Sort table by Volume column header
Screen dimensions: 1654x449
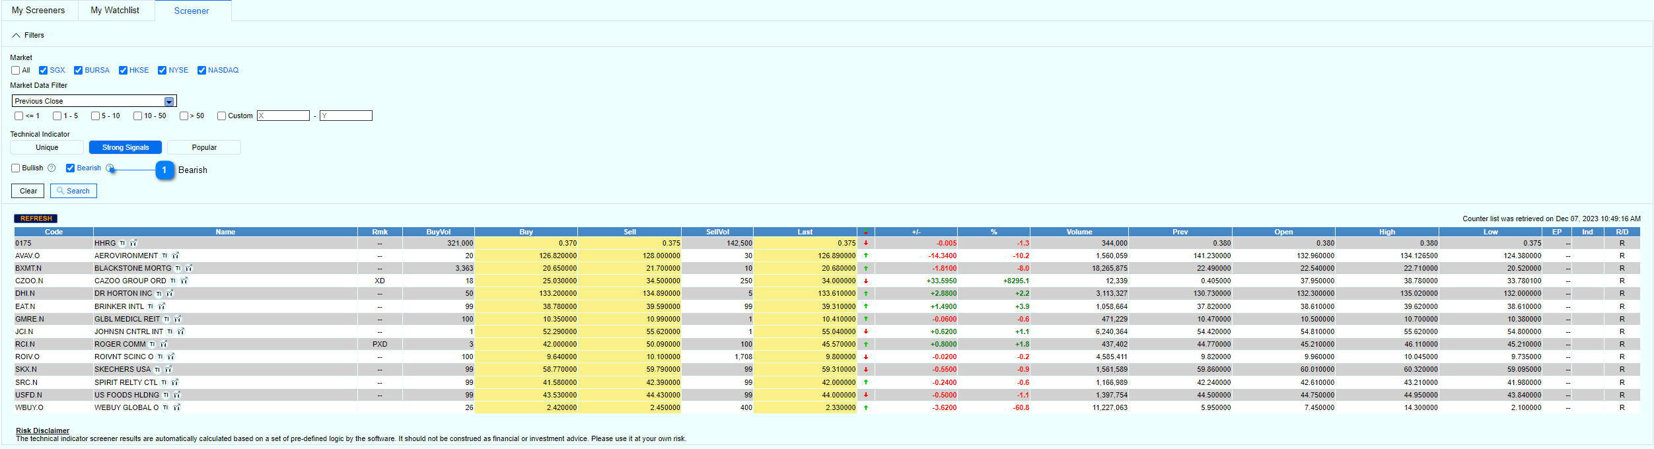(x=1079, y=232)
